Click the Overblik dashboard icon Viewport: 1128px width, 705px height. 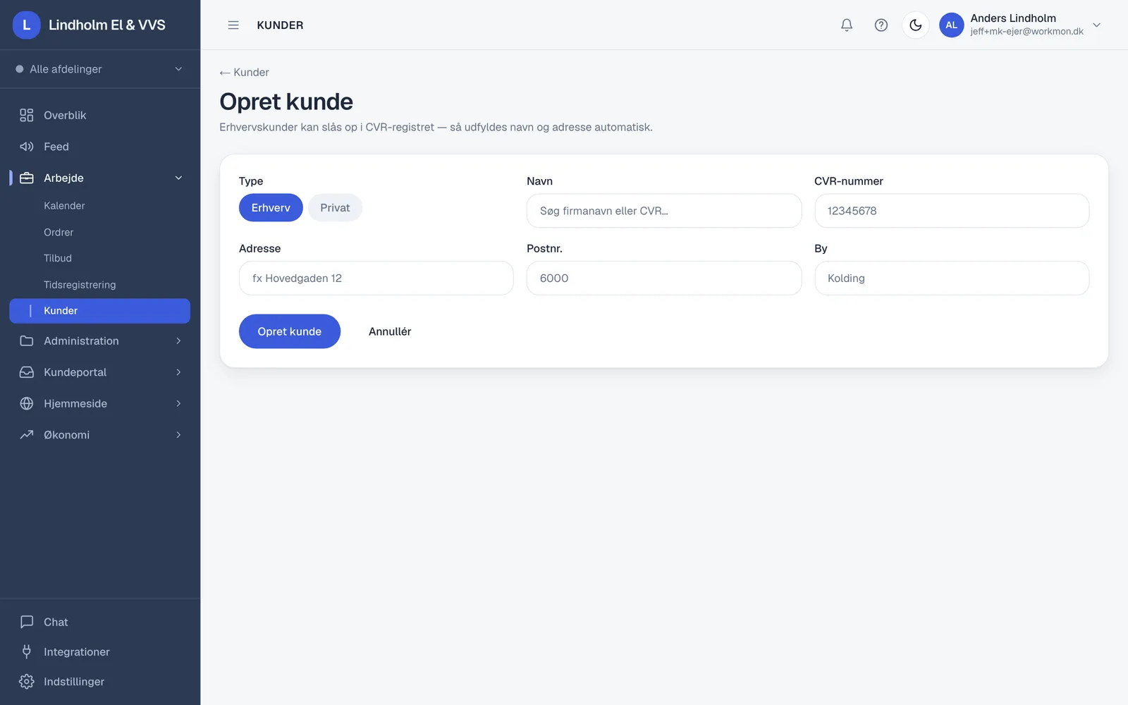(27, 115)
